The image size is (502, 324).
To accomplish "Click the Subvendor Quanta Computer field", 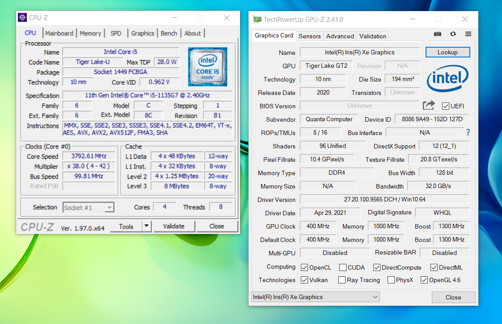I will [x=329, y=119].
